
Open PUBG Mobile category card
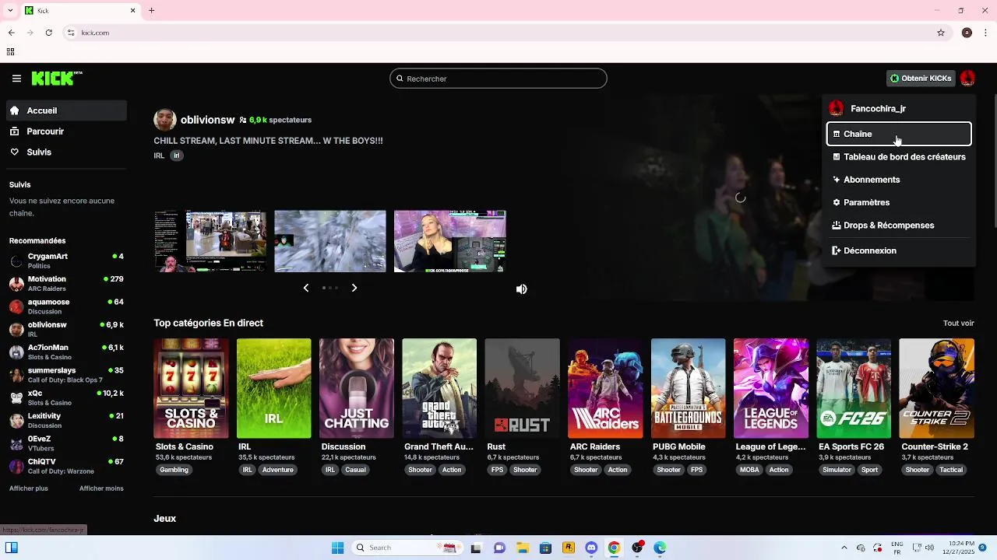pyautogui.click(x=688, y=388)
